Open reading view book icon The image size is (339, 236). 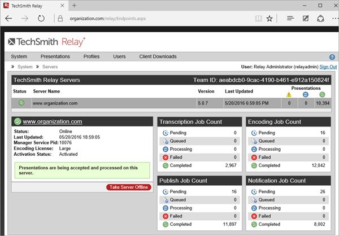pyautogui.click(x=258, y=19)
